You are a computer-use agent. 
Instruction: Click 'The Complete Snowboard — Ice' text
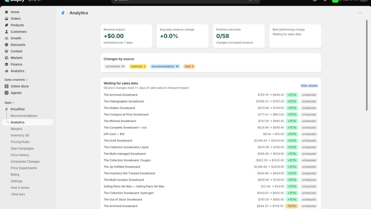pyautogui.click(x=125, y=127)
